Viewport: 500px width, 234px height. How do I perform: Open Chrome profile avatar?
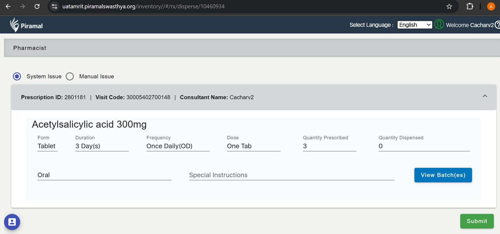pyautogui.click(x=491, y=6)
